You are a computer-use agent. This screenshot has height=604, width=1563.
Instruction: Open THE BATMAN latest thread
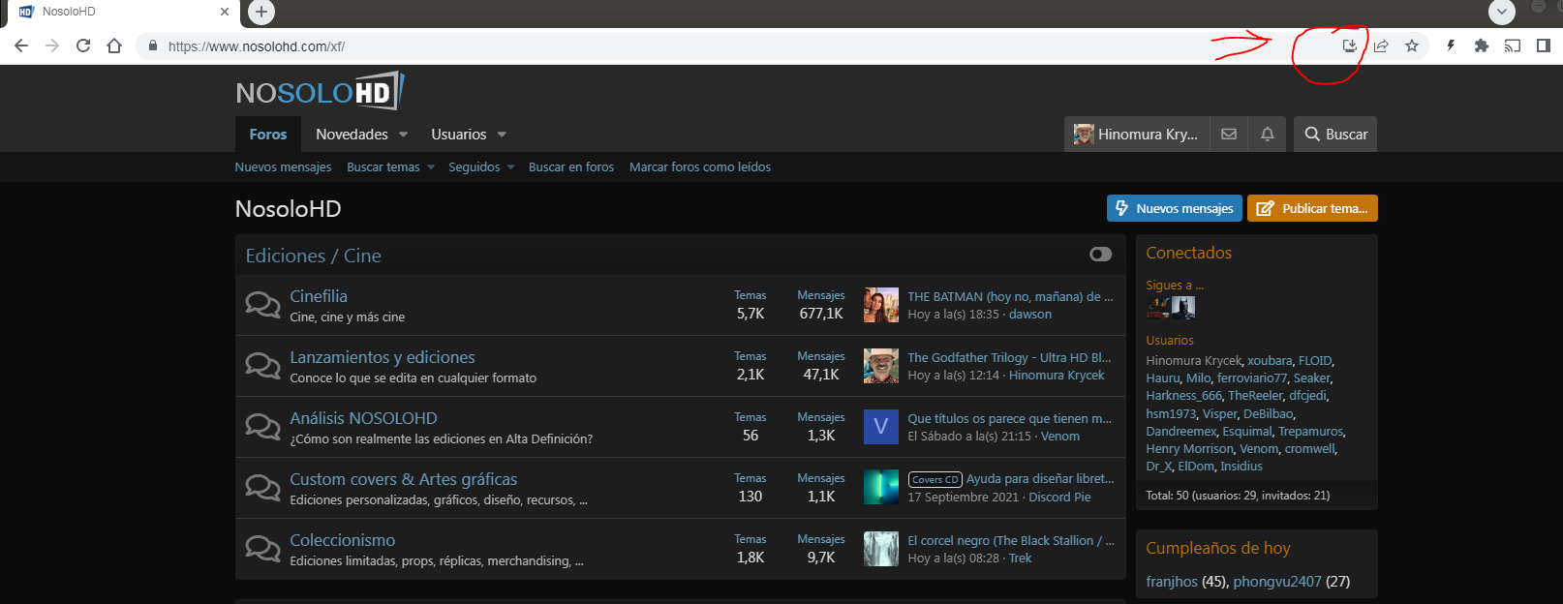[1010, 296]
